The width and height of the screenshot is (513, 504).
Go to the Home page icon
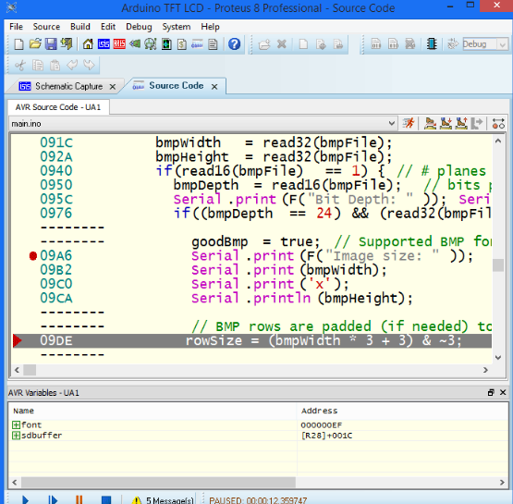click(x=88, y=43)
